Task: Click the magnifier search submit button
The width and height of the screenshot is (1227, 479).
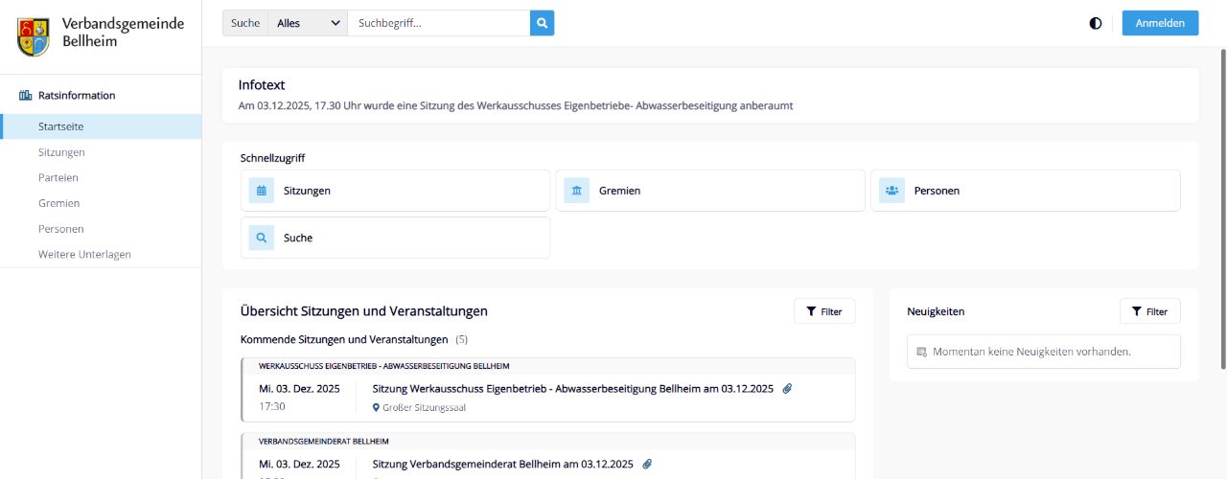Action: tap(542, 23)
